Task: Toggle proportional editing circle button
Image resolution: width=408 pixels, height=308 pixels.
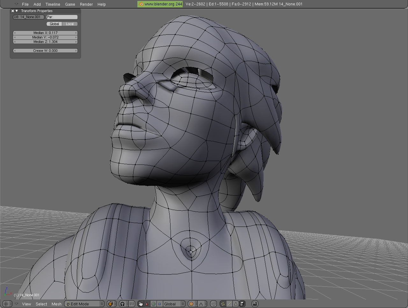Action: 191,304
